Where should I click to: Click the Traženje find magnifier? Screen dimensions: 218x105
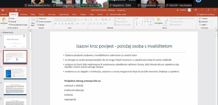pyautogui.click(x=200, y=18)
